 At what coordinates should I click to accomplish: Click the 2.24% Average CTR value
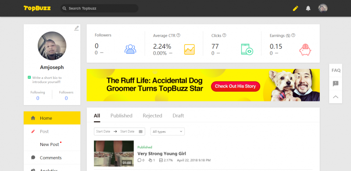(x=162, y=46)
